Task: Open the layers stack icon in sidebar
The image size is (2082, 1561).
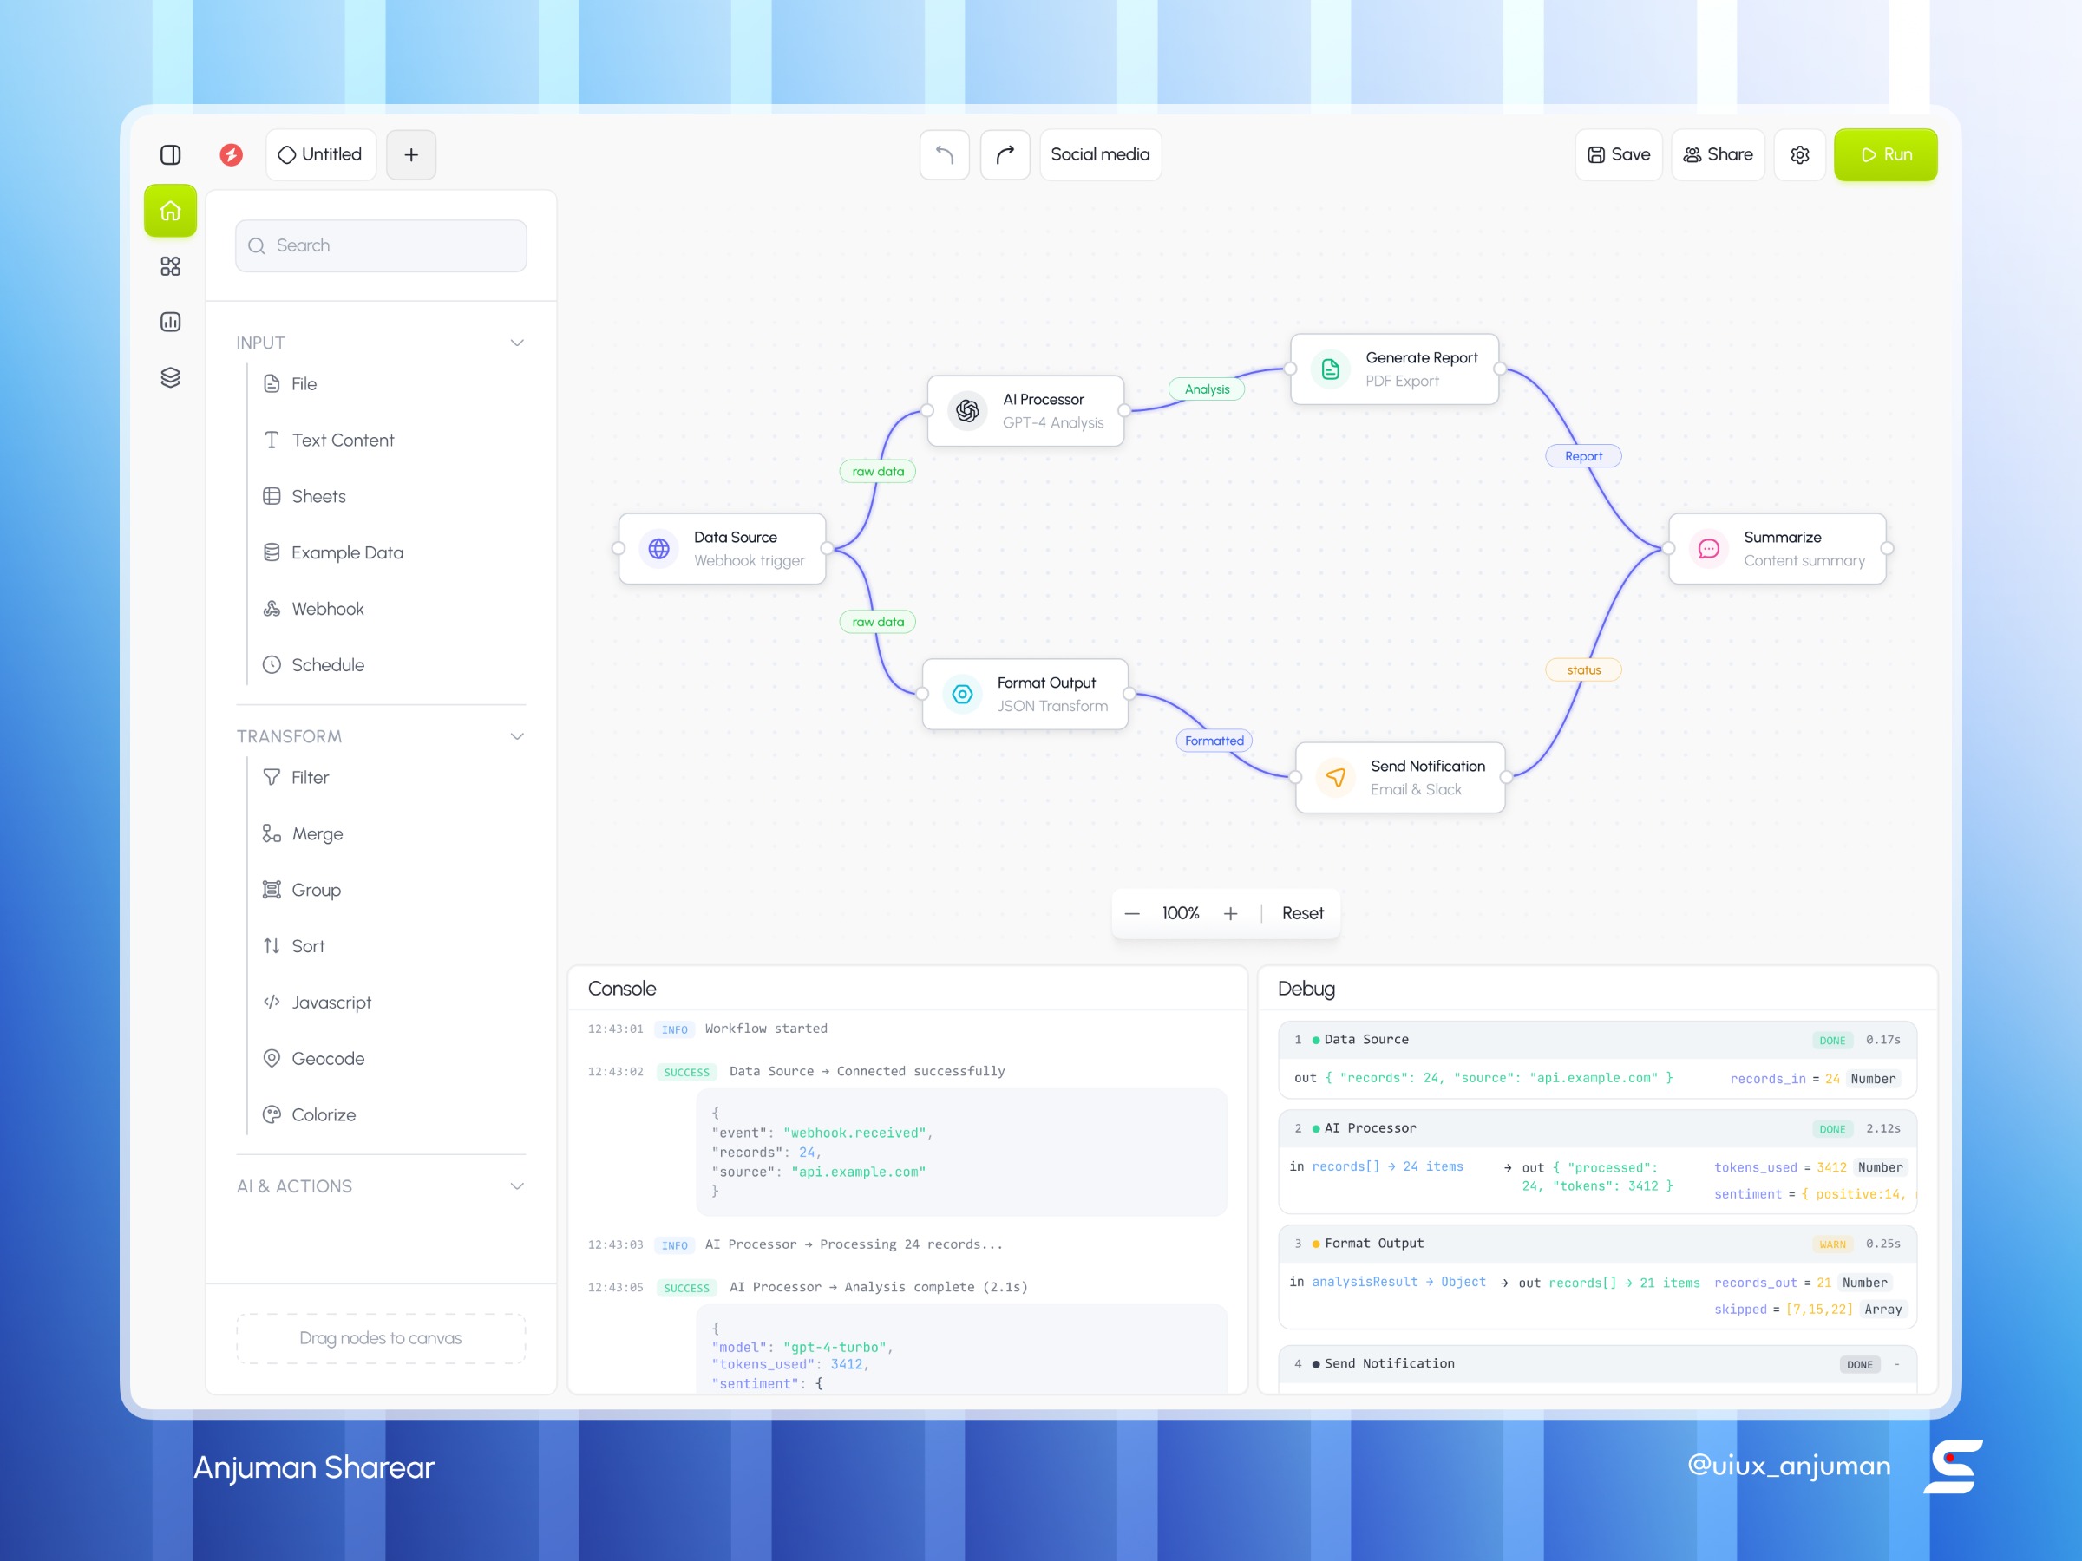Action: click(x=170, y=377)
